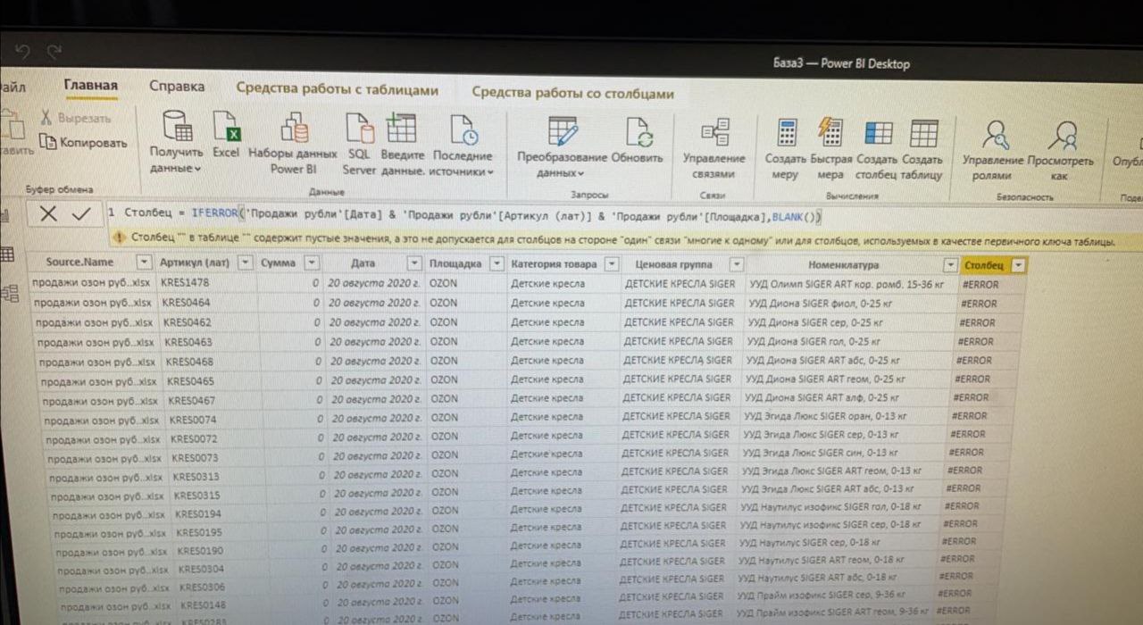Select the Ценовая группа column header

coord(673,264)
